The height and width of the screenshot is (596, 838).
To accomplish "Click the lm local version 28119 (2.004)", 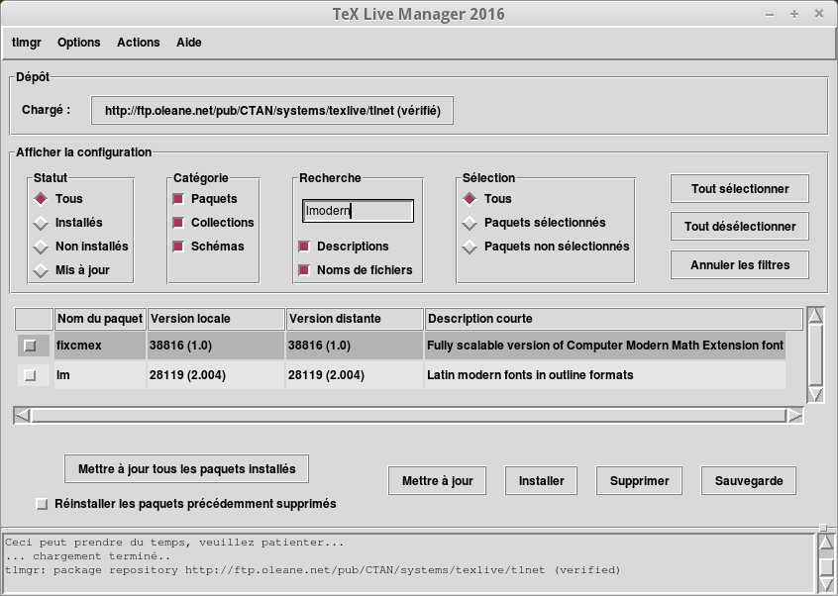I will tap(187, 375).
